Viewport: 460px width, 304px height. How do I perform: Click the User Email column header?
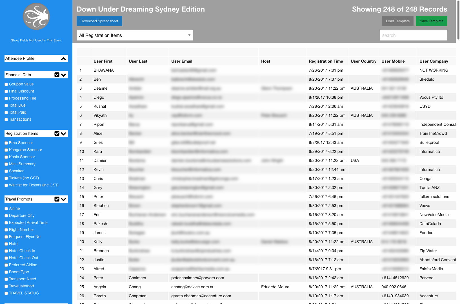182,61
